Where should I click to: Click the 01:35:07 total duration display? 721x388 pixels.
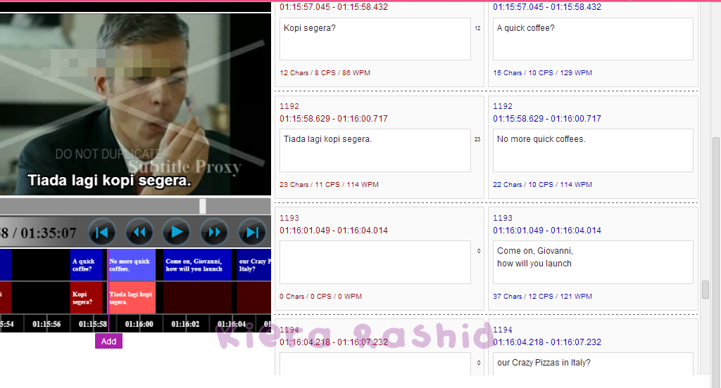(x=49, y=233)
